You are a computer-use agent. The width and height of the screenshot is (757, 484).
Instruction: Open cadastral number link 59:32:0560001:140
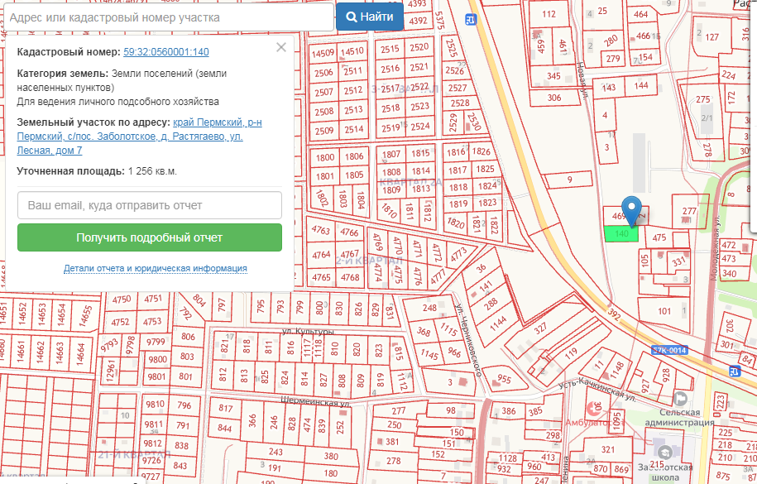click(165, 52)
